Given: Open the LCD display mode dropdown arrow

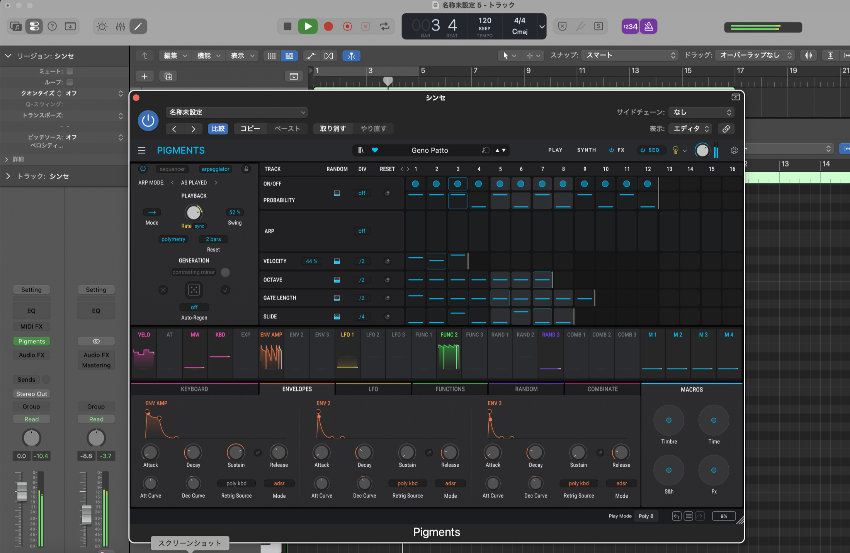Looking at the screenshot, I should [542, 27].
